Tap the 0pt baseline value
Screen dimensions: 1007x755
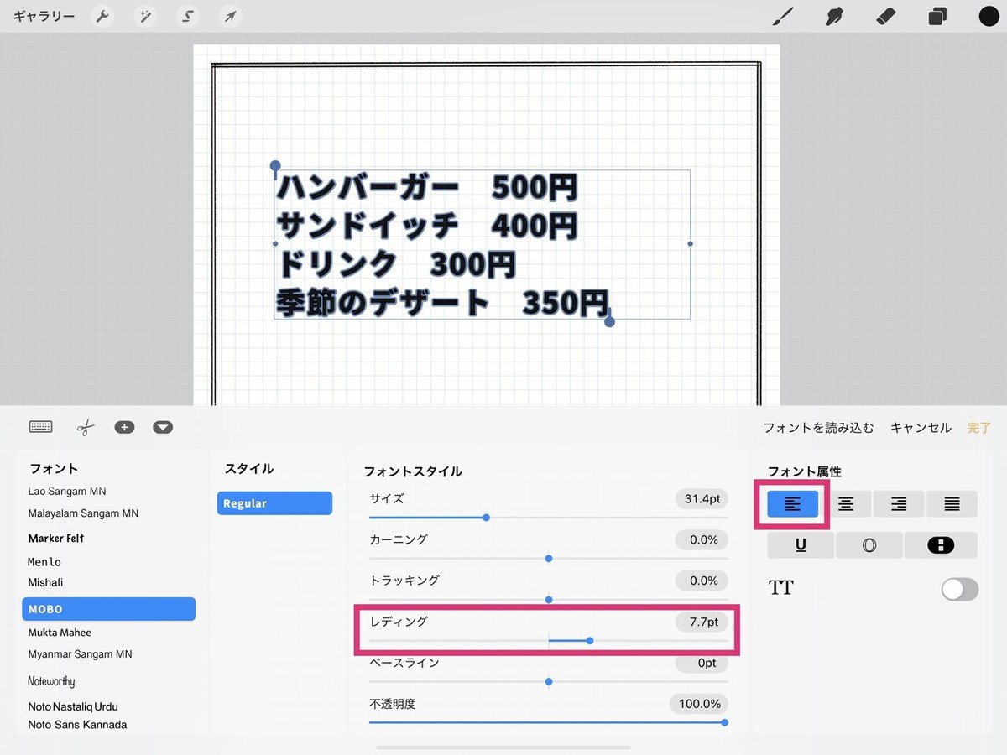(x=702, y=663)
